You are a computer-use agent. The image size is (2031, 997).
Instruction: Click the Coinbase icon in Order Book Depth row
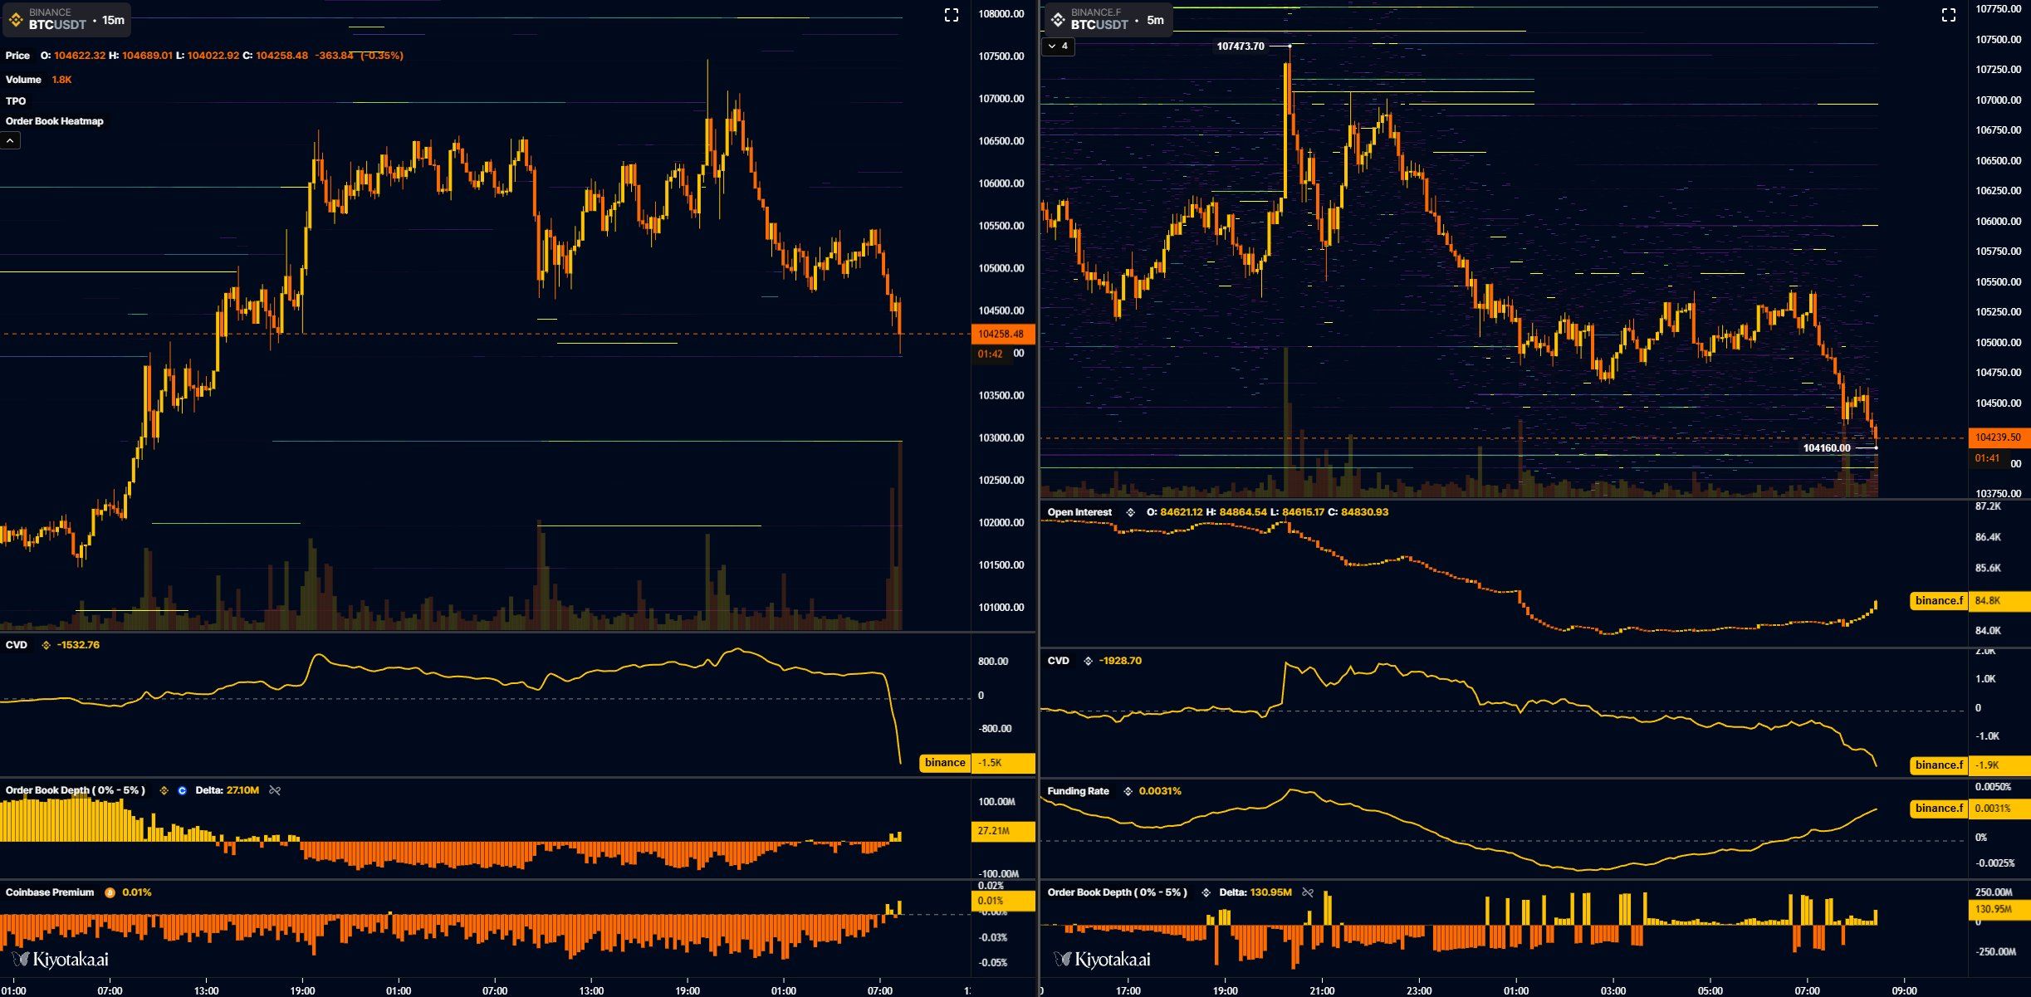[182, 790]
